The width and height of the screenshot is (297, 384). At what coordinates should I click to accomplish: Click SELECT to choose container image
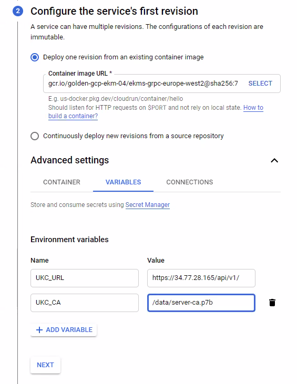click(260, 84)
